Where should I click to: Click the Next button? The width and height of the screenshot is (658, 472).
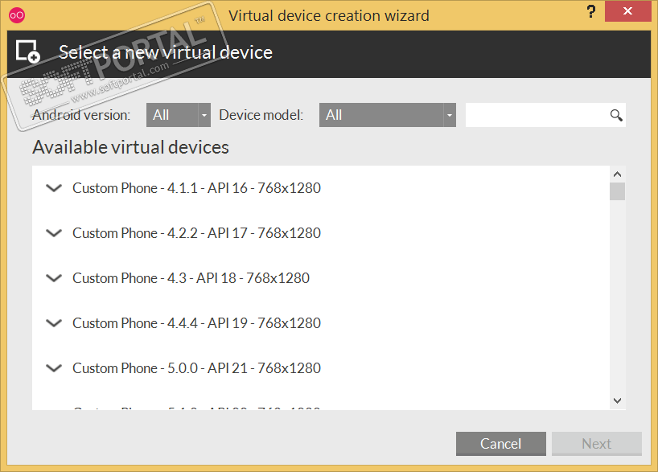coord(596,444)
